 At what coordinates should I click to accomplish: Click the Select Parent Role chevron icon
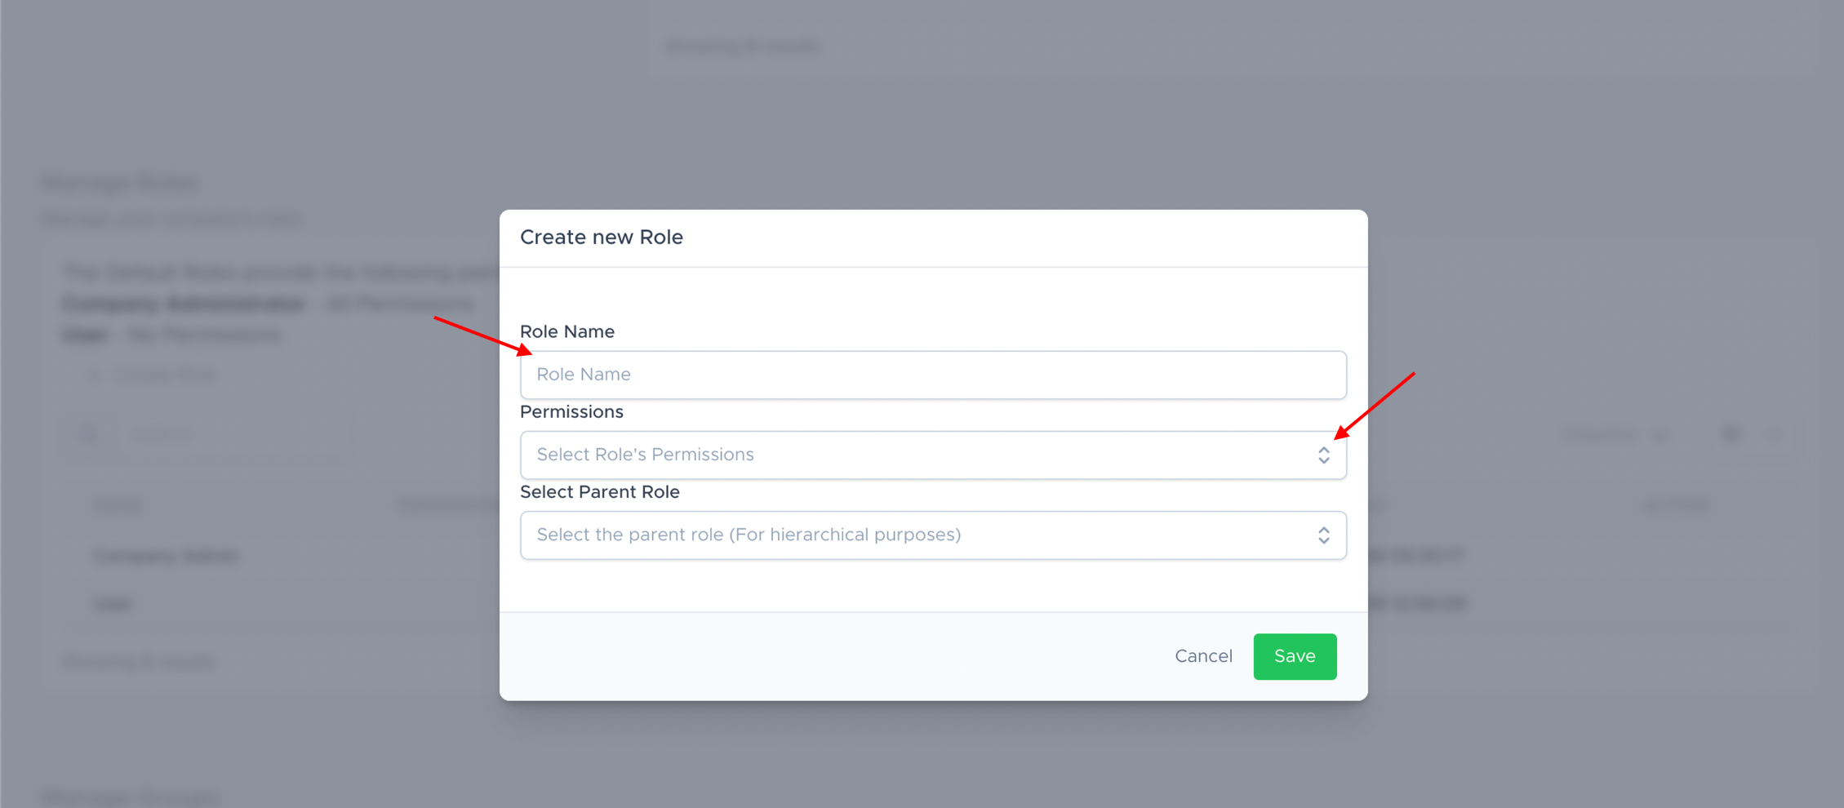tap(1323, 535)
